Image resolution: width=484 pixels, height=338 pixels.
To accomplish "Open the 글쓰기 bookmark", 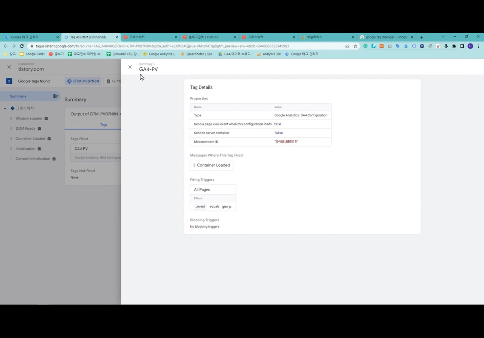I will click(56, 54).
